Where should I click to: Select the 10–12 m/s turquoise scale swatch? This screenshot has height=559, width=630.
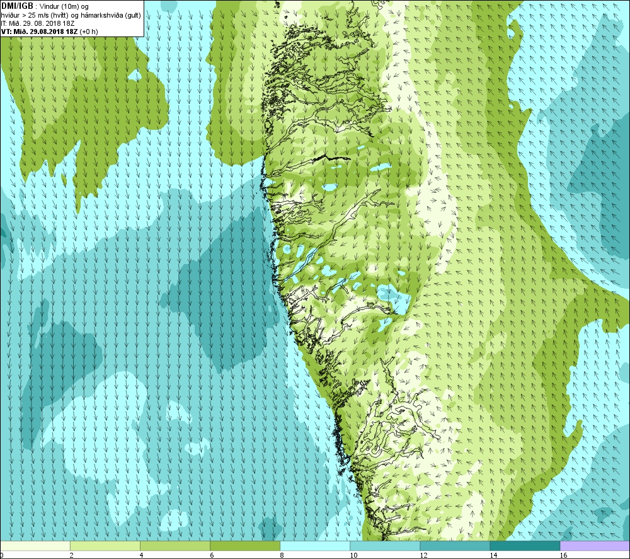pos(385,546)
